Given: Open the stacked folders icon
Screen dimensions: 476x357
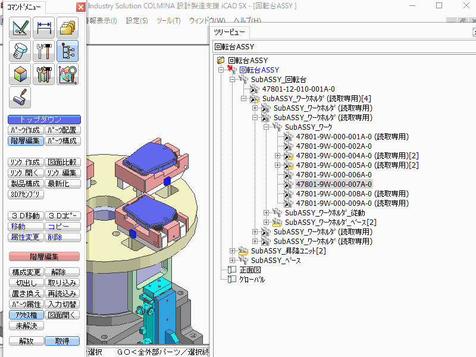Looking at the screenshot, I should pos(68,28).
